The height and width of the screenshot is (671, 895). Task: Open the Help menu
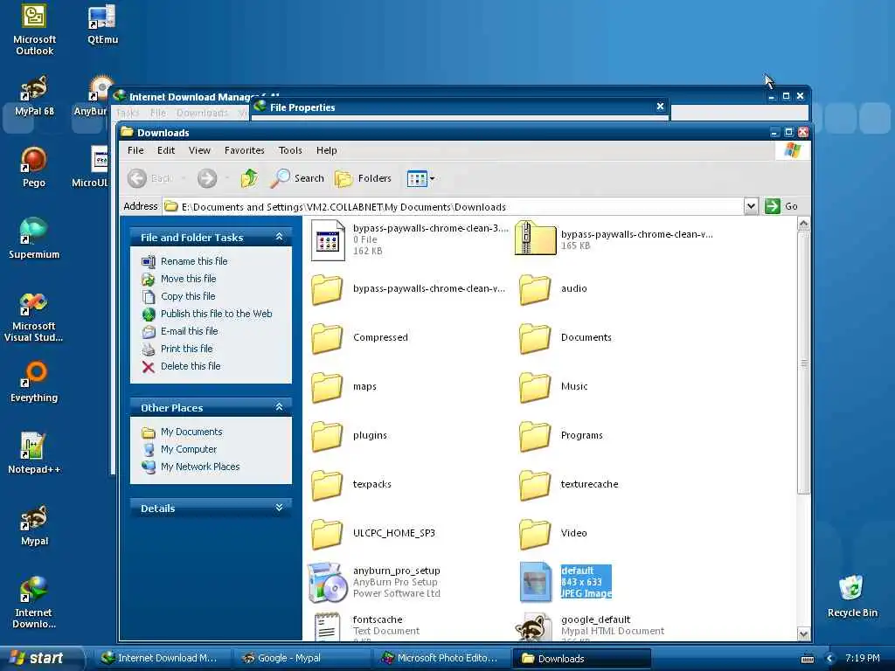coord(327,150)
